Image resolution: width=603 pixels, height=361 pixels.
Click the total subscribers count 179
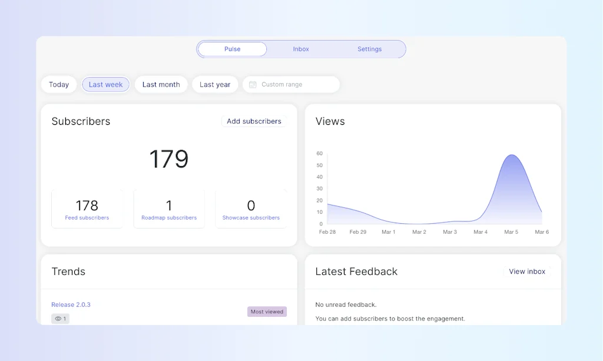coord(168,159)
